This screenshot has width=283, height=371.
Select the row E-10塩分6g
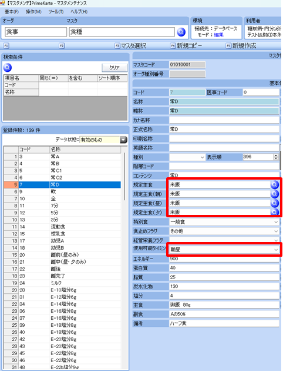pos(62,290)
